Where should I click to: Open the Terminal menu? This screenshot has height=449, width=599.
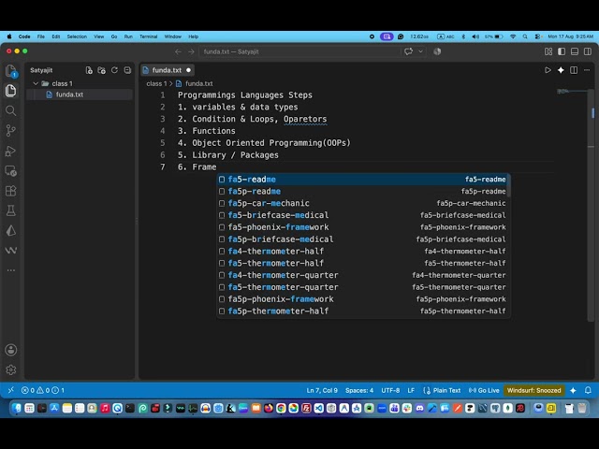click(x=148, y=36)
